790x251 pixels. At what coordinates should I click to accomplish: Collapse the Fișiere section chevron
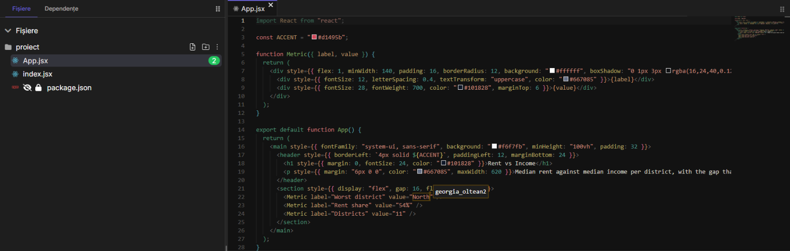8,31
